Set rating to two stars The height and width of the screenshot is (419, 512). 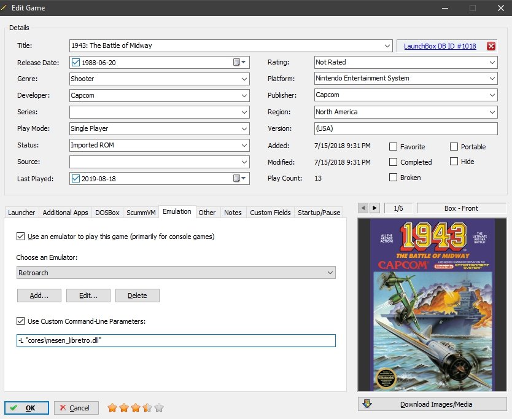124,407
